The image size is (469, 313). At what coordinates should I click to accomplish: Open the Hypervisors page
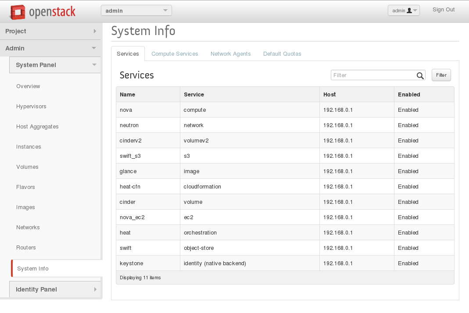pos(31,107)
